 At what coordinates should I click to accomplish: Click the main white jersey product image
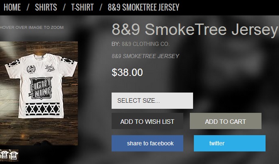[39, 93]
